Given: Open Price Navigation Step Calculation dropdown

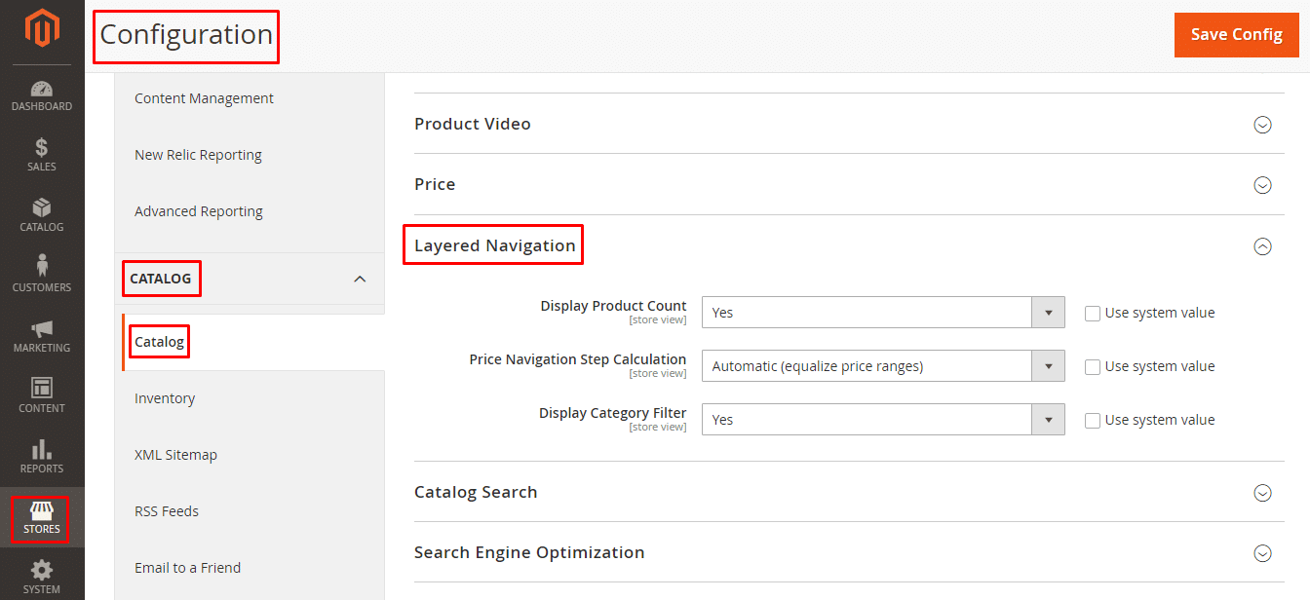Looking at the screenshot, I should [x=882, y=366].
